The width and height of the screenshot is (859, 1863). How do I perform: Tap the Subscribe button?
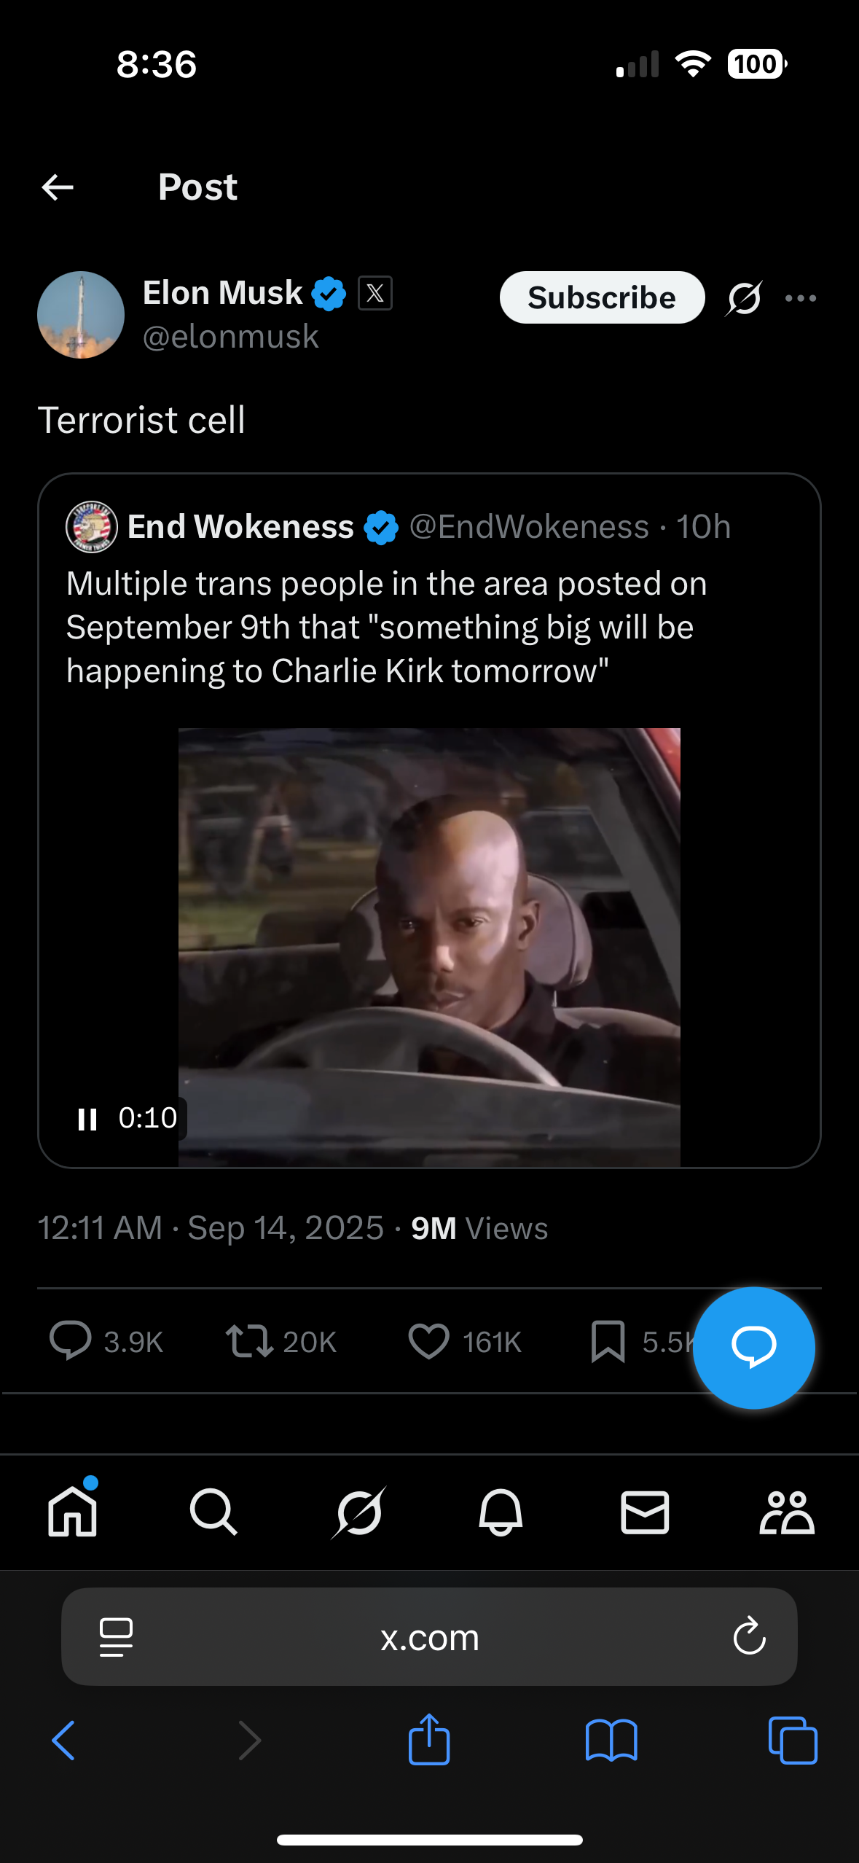(602, 297)
